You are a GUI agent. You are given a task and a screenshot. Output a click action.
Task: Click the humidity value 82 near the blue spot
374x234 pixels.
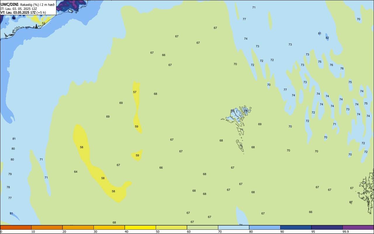point(327,38)
